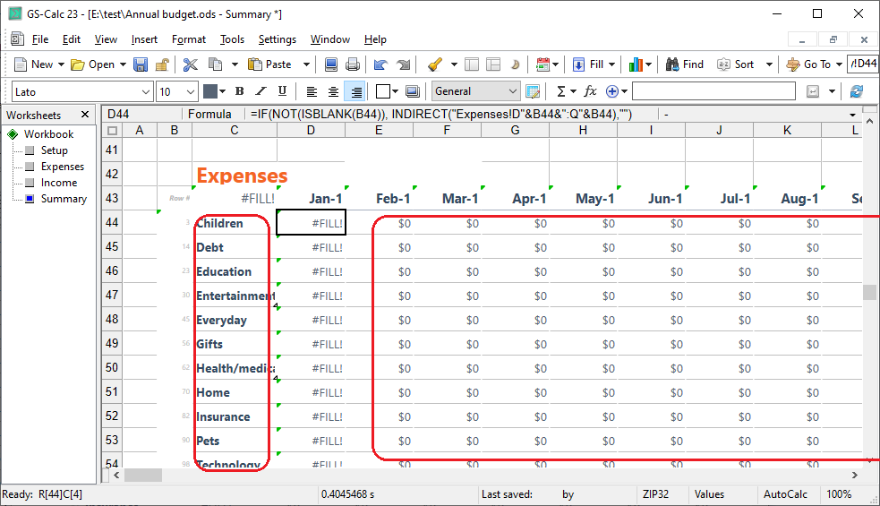Click the Find button
Viewport: 880px width, 506px height.
coord(685,64)
